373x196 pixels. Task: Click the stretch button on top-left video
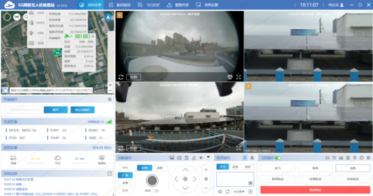[134, 77]
